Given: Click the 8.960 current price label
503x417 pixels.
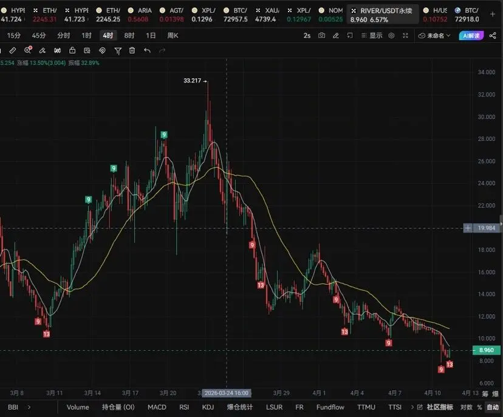Looking at the screenshot, I should [487, 350].
